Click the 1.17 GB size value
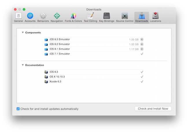Viewport: 188px width, 133px height. 134,49
